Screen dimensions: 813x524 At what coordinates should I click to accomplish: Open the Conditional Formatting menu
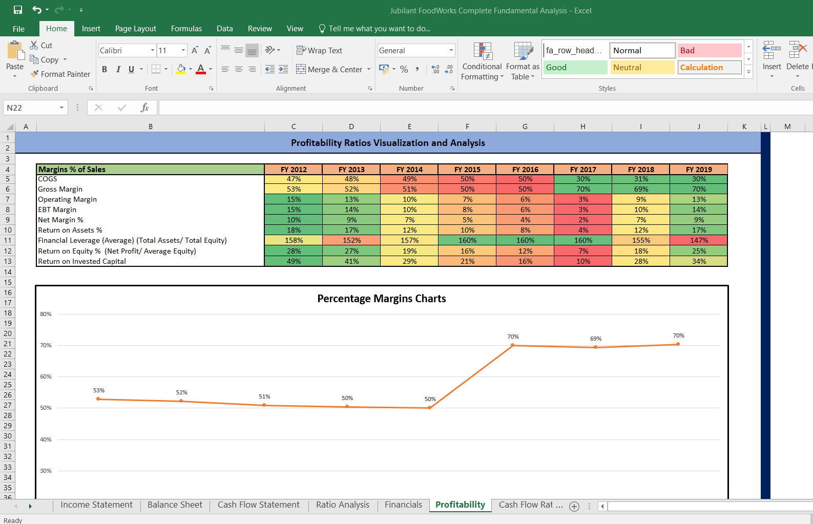pos(482,61)
